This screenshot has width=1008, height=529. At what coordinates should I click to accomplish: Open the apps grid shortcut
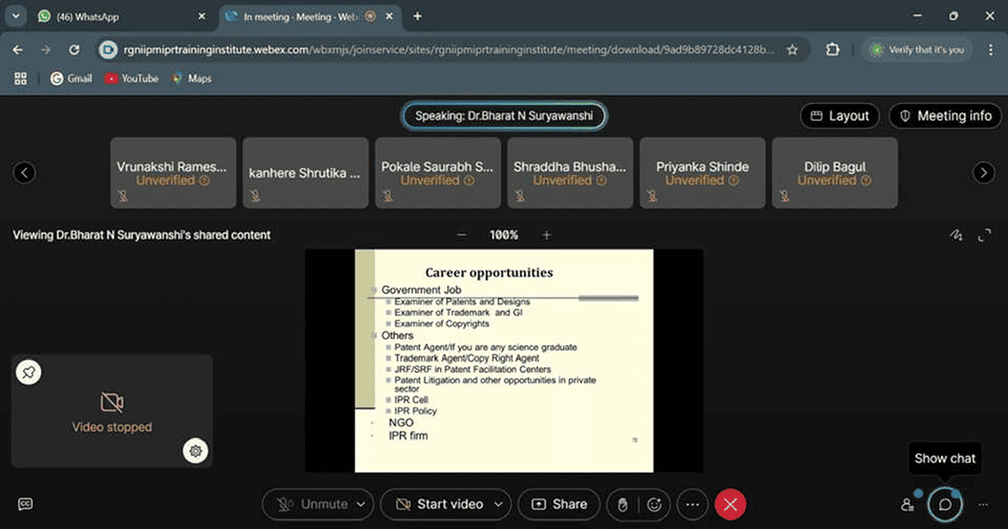pos(20,78)
